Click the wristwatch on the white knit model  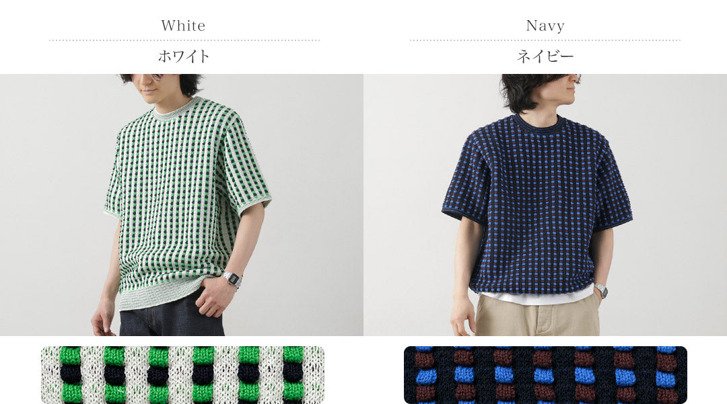click(x=231, y=278)
